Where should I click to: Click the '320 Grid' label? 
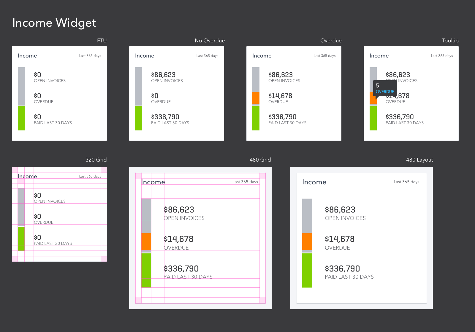pyautogui.click(x=96, y=160)
